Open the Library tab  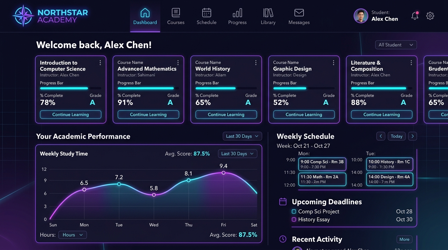[x=268, y=16]
